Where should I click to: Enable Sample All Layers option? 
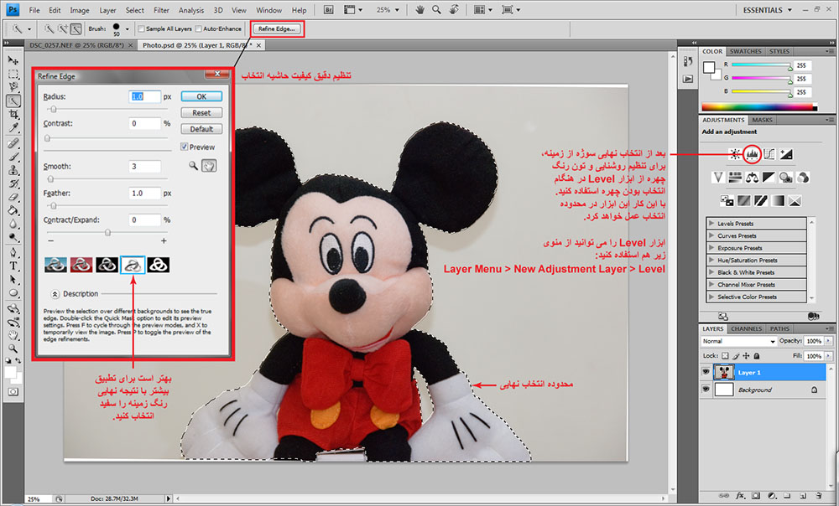click(x=141, y=28)
